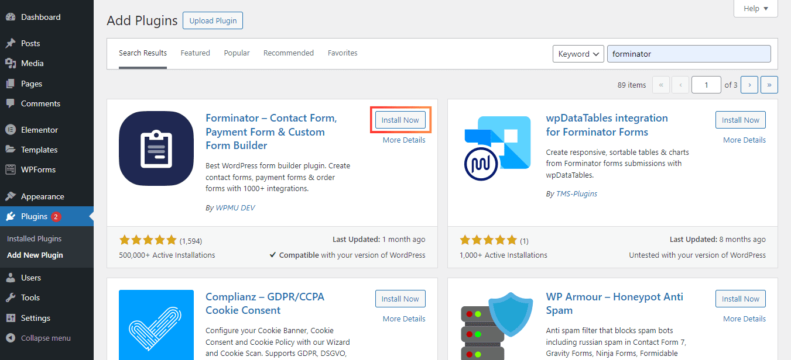This screenshot has height=360, width=791.
Task: Click inside the forminator search field
Action: [689, 53]
